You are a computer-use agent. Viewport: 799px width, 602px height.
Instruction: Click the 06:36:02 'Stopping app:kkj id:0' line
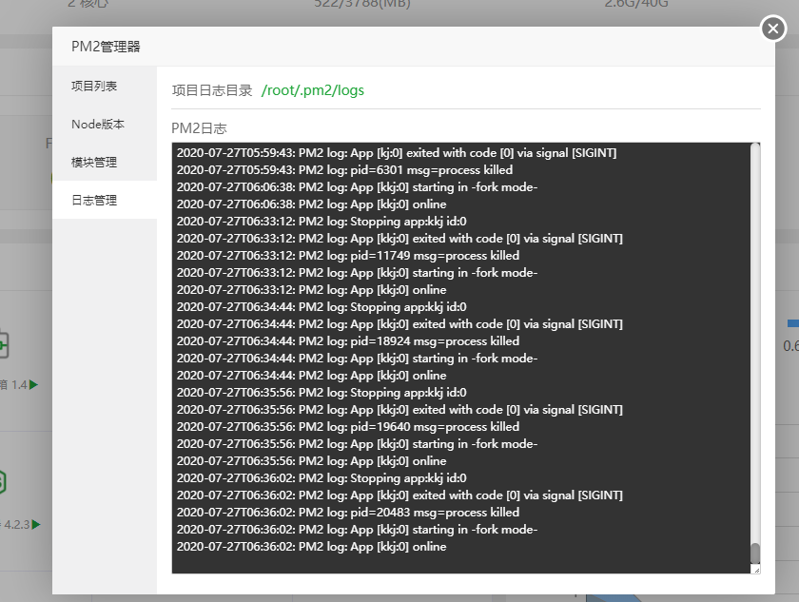click(322, 477)
